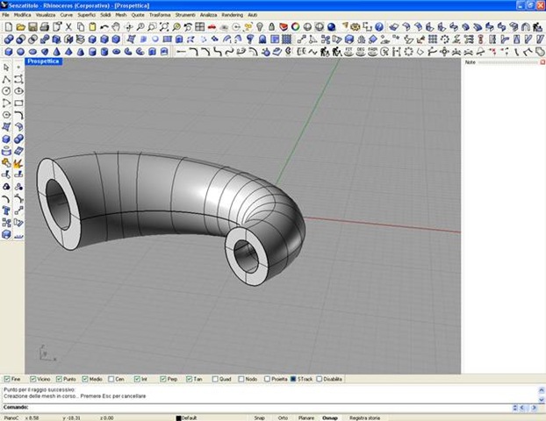Open the Default layer selector in status bar
Viewport: 546px width, 421px height.
coord(189,417)
